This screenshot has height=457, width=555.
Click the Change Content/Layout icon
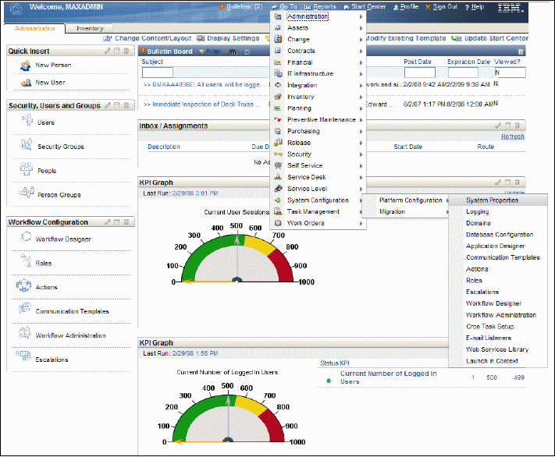point(107,38)
